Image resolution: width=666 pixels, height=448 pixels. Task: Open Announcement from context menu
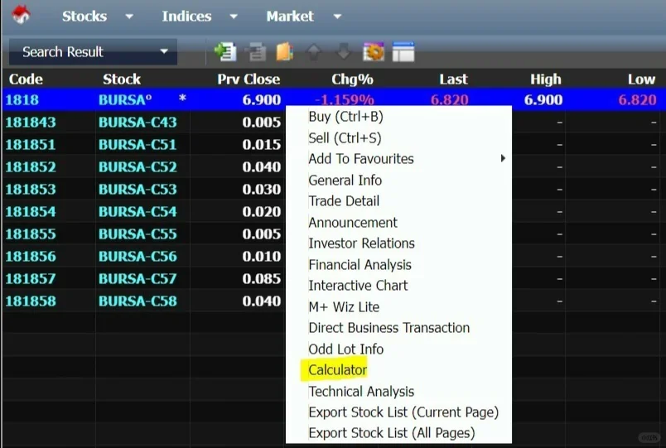353,222
